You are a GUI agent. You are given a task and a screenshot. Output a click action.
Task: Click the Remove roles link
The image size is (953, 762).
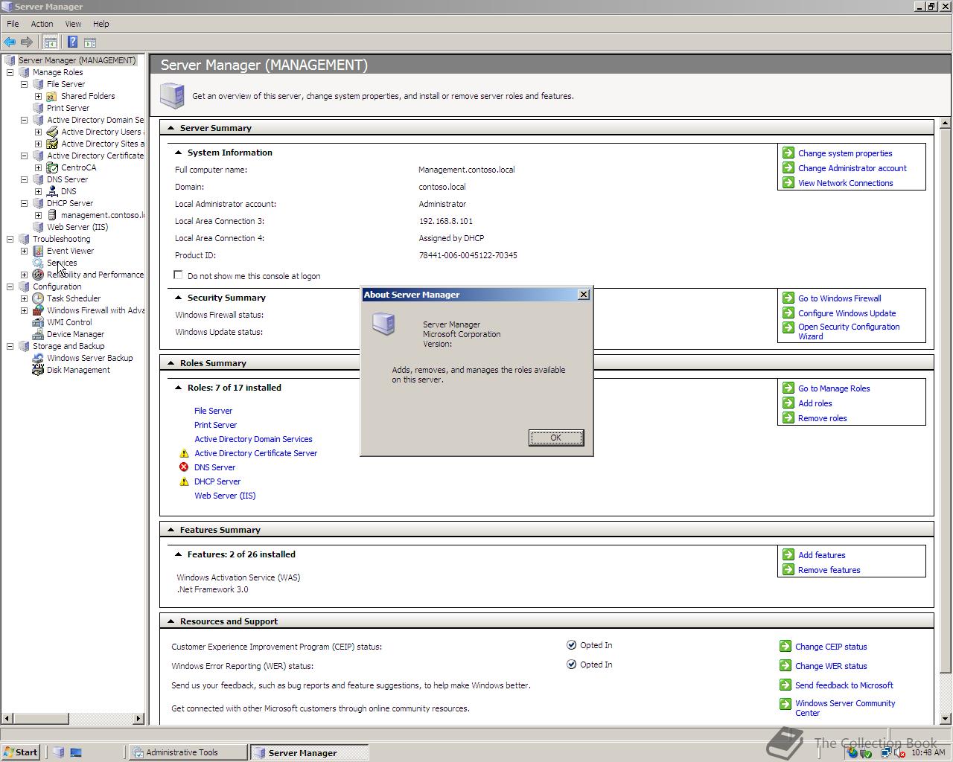[823, 418]
